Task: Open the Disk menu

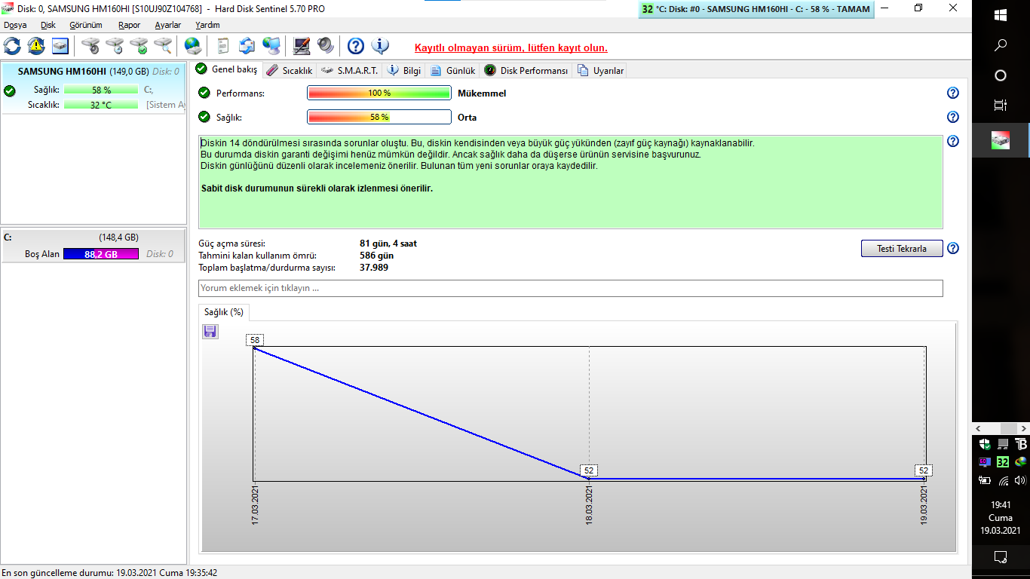Action: (x=48, y=25)
